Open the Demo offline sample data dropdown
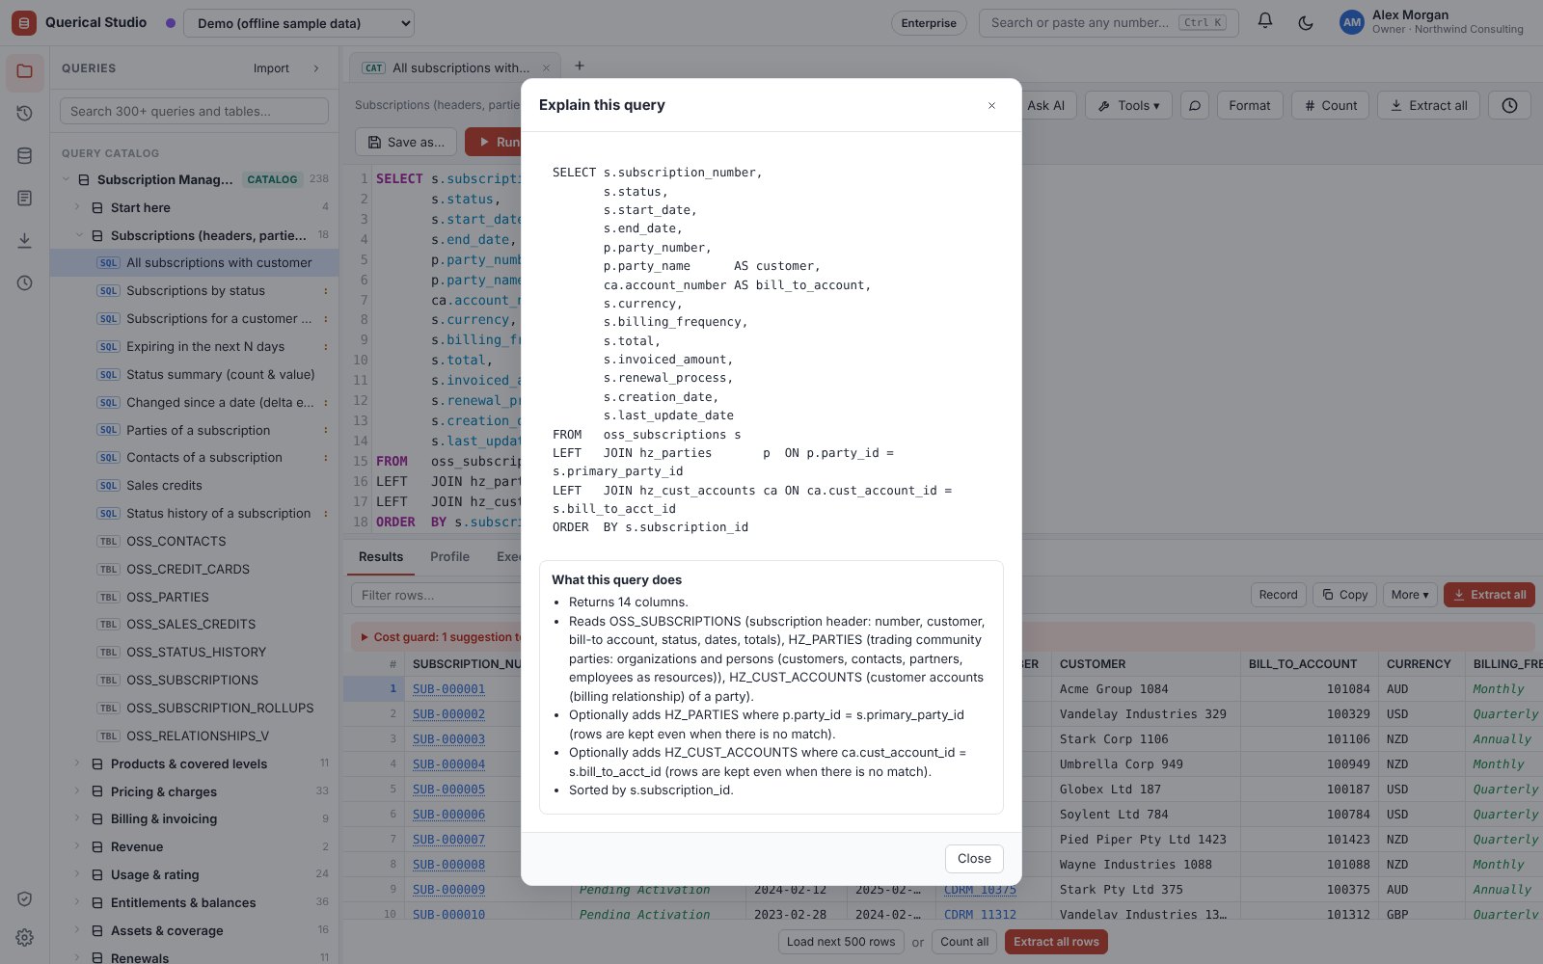This screenshot has height=964, width=1543. [x=299, y=23]
